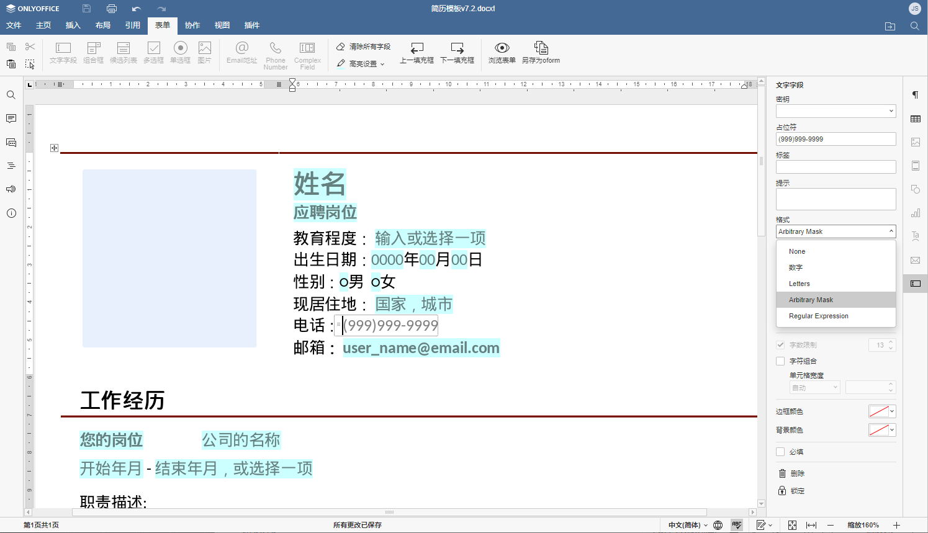Image resolution: width=928 pixels, height=533 pixels.
Task: Insert a text field (文字字段)
Action: click(x=63, y=53)
